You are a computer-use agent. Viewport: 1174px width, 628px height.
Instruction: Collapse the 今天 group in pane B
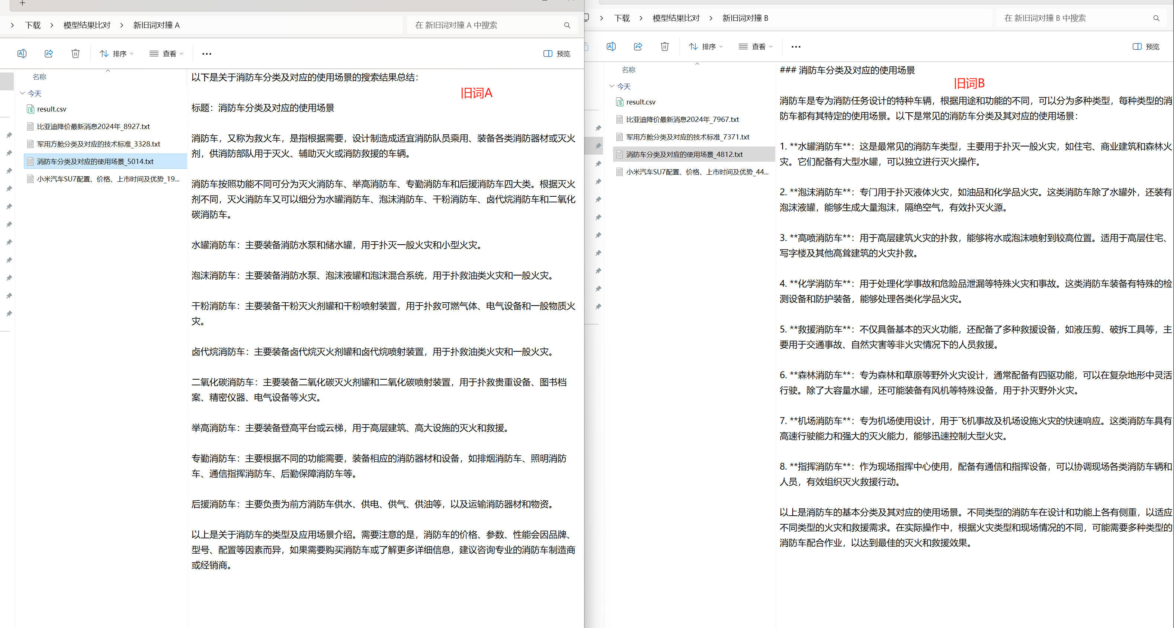(x=612, y=86)
